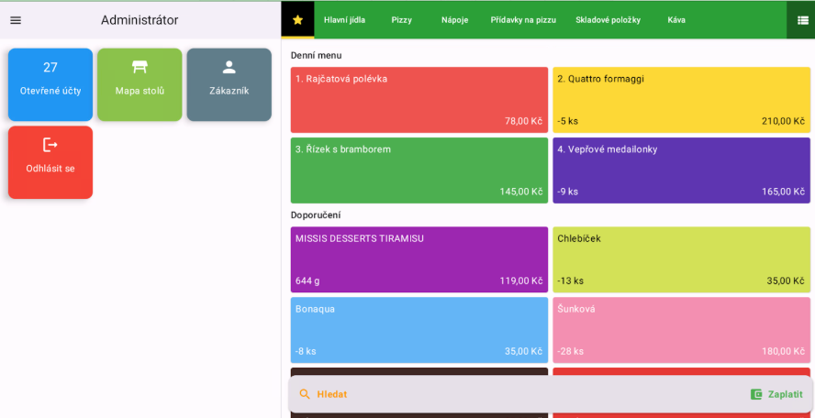Select MISSIS DESSERTS TIRAMISU purple tile
Screen dimensions: 815x418
[419, 259]
